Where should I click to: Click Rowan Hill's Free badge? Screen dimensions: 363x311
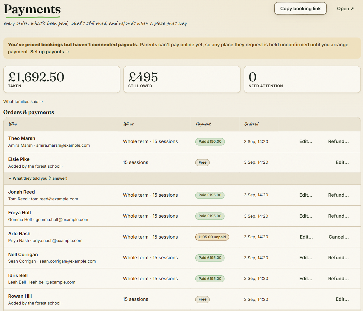tap(202, 299)
